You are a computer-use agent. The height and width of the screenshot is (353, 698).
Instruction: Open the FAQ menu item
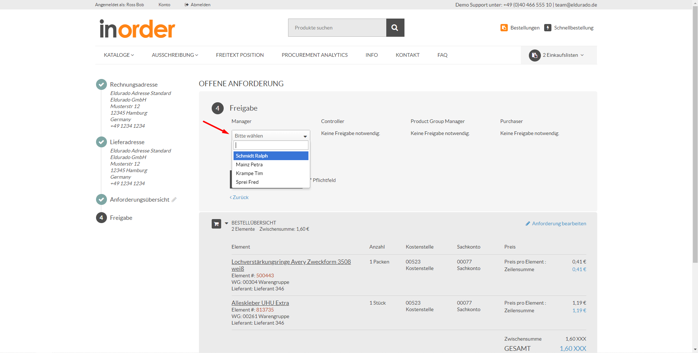(442, 55)
